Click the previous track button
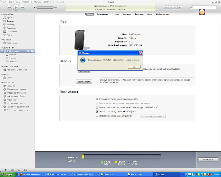 coord(9,7)
